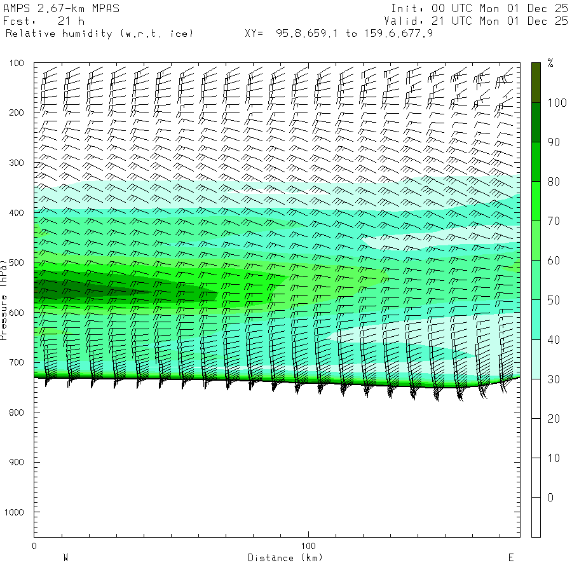Click the colorbar label 40

554,339
